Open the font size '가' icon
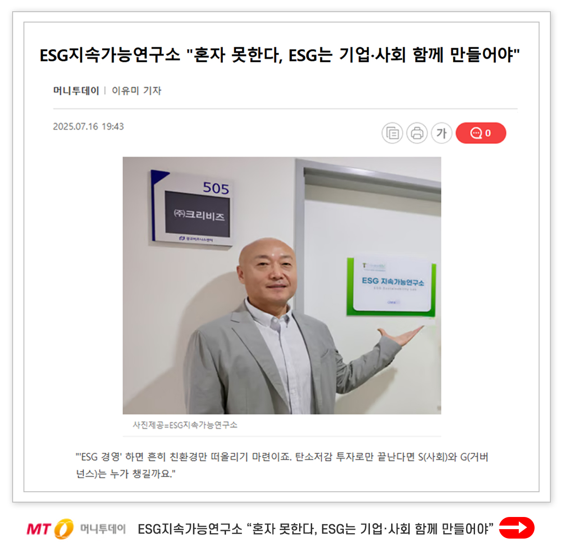This screenshot has height=553, width=563. (441, 133)
